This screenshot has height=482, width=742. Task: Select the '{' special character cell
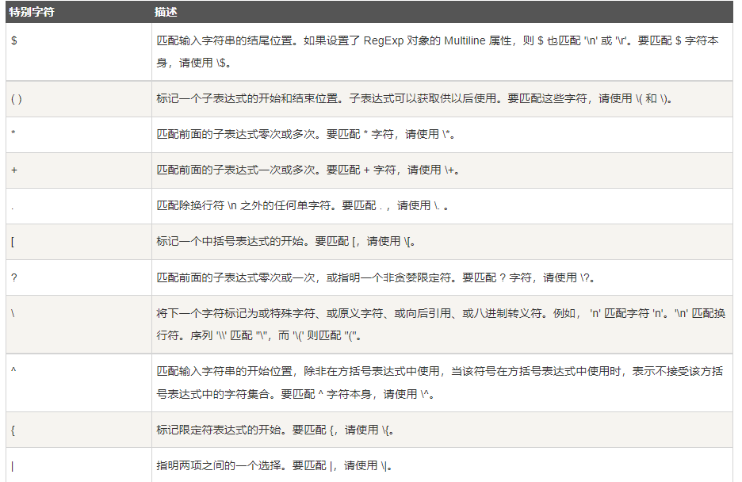point(78,430)
